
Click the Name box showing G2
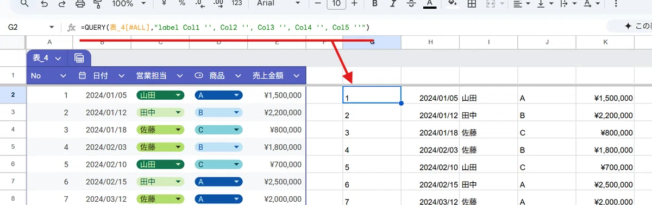click(24, 27)
